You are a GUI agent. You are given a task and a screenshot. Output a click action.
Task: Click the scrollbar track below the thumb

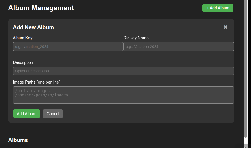(x=246, y=141)
